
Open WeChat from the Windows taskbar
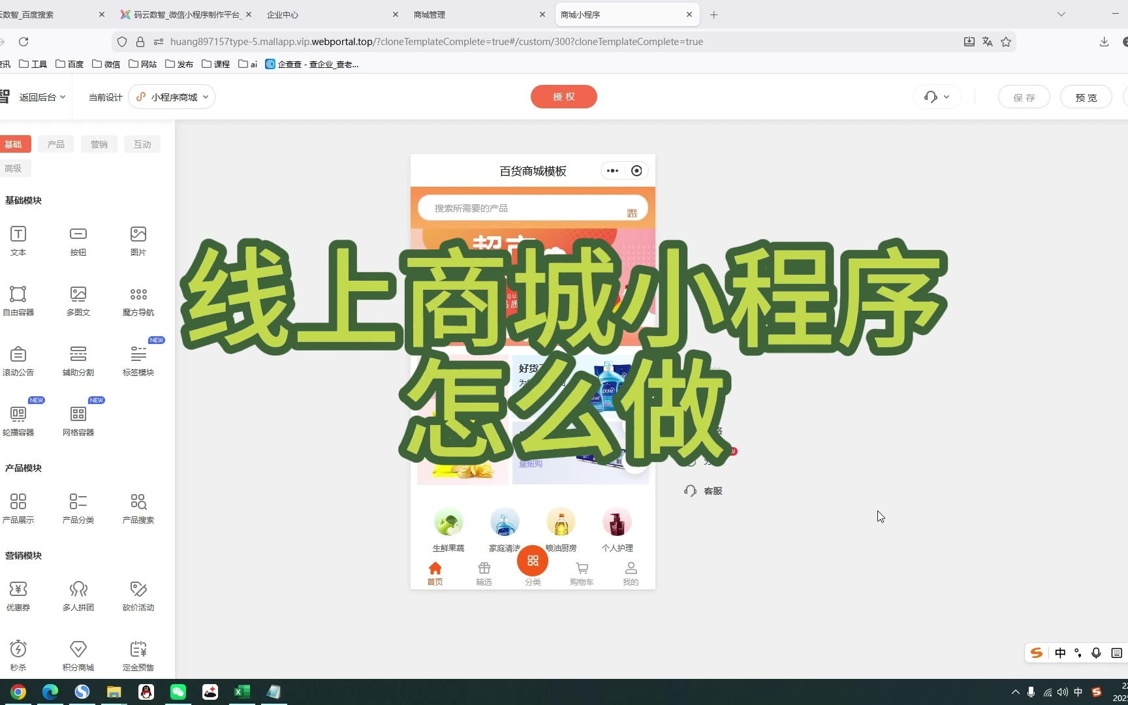pos(178,692)
